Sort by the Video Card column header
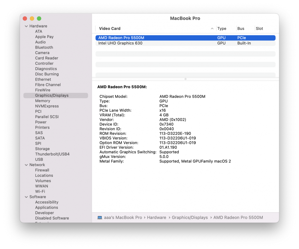The width and height of the screenshot is (299, 249). 110,28
